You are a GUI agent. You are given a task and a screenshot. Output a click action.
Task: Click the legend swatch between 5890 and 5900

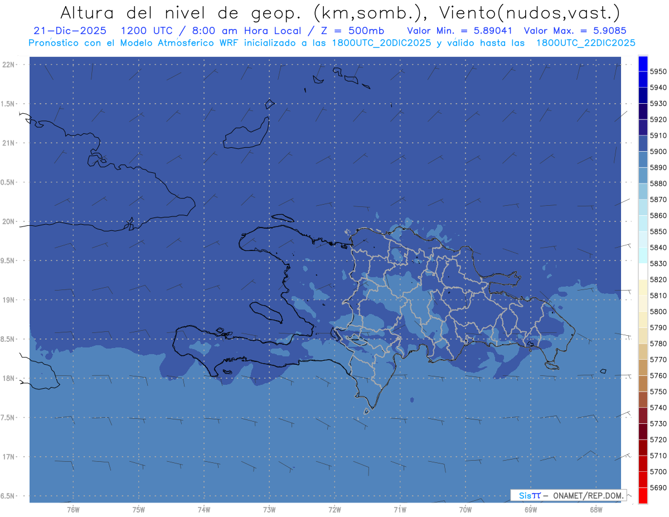(x=643, y=160)
